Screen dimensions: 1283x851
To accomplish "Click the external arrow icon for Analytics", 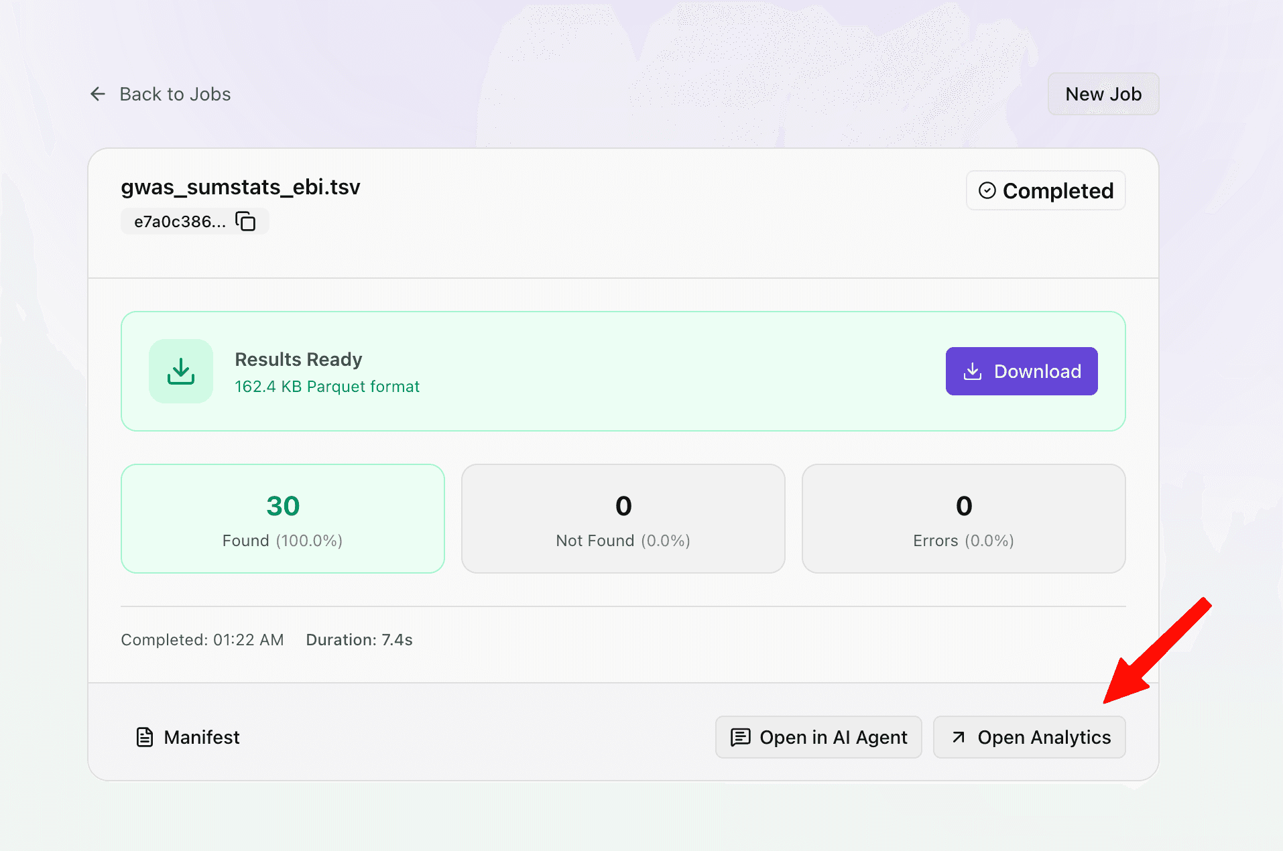I will tap(959, 737).
